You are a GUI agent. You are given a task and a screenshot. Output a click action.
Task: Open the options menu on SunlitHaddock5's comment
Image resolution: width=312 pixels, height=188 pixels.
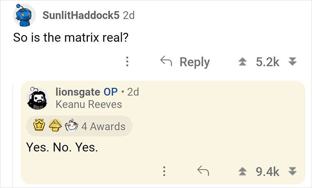(127, 62)
